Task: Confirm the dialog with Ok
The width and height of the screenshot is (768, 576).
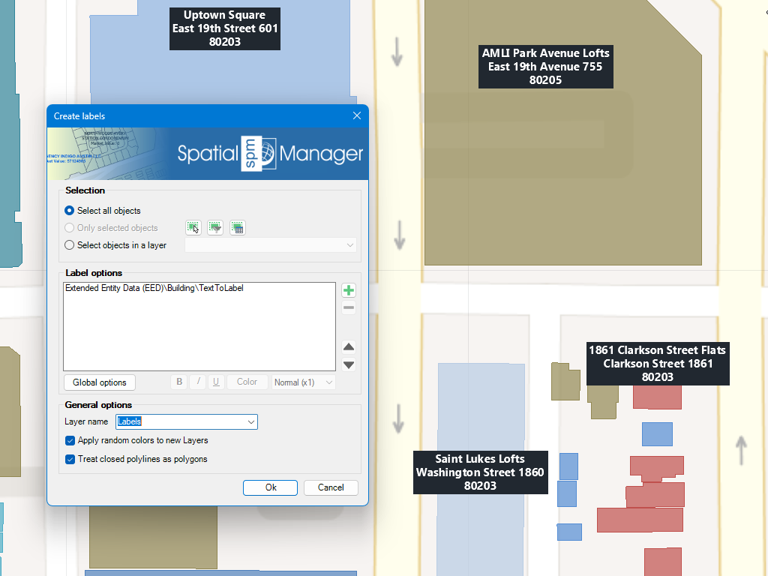Action: click(270, 487)
